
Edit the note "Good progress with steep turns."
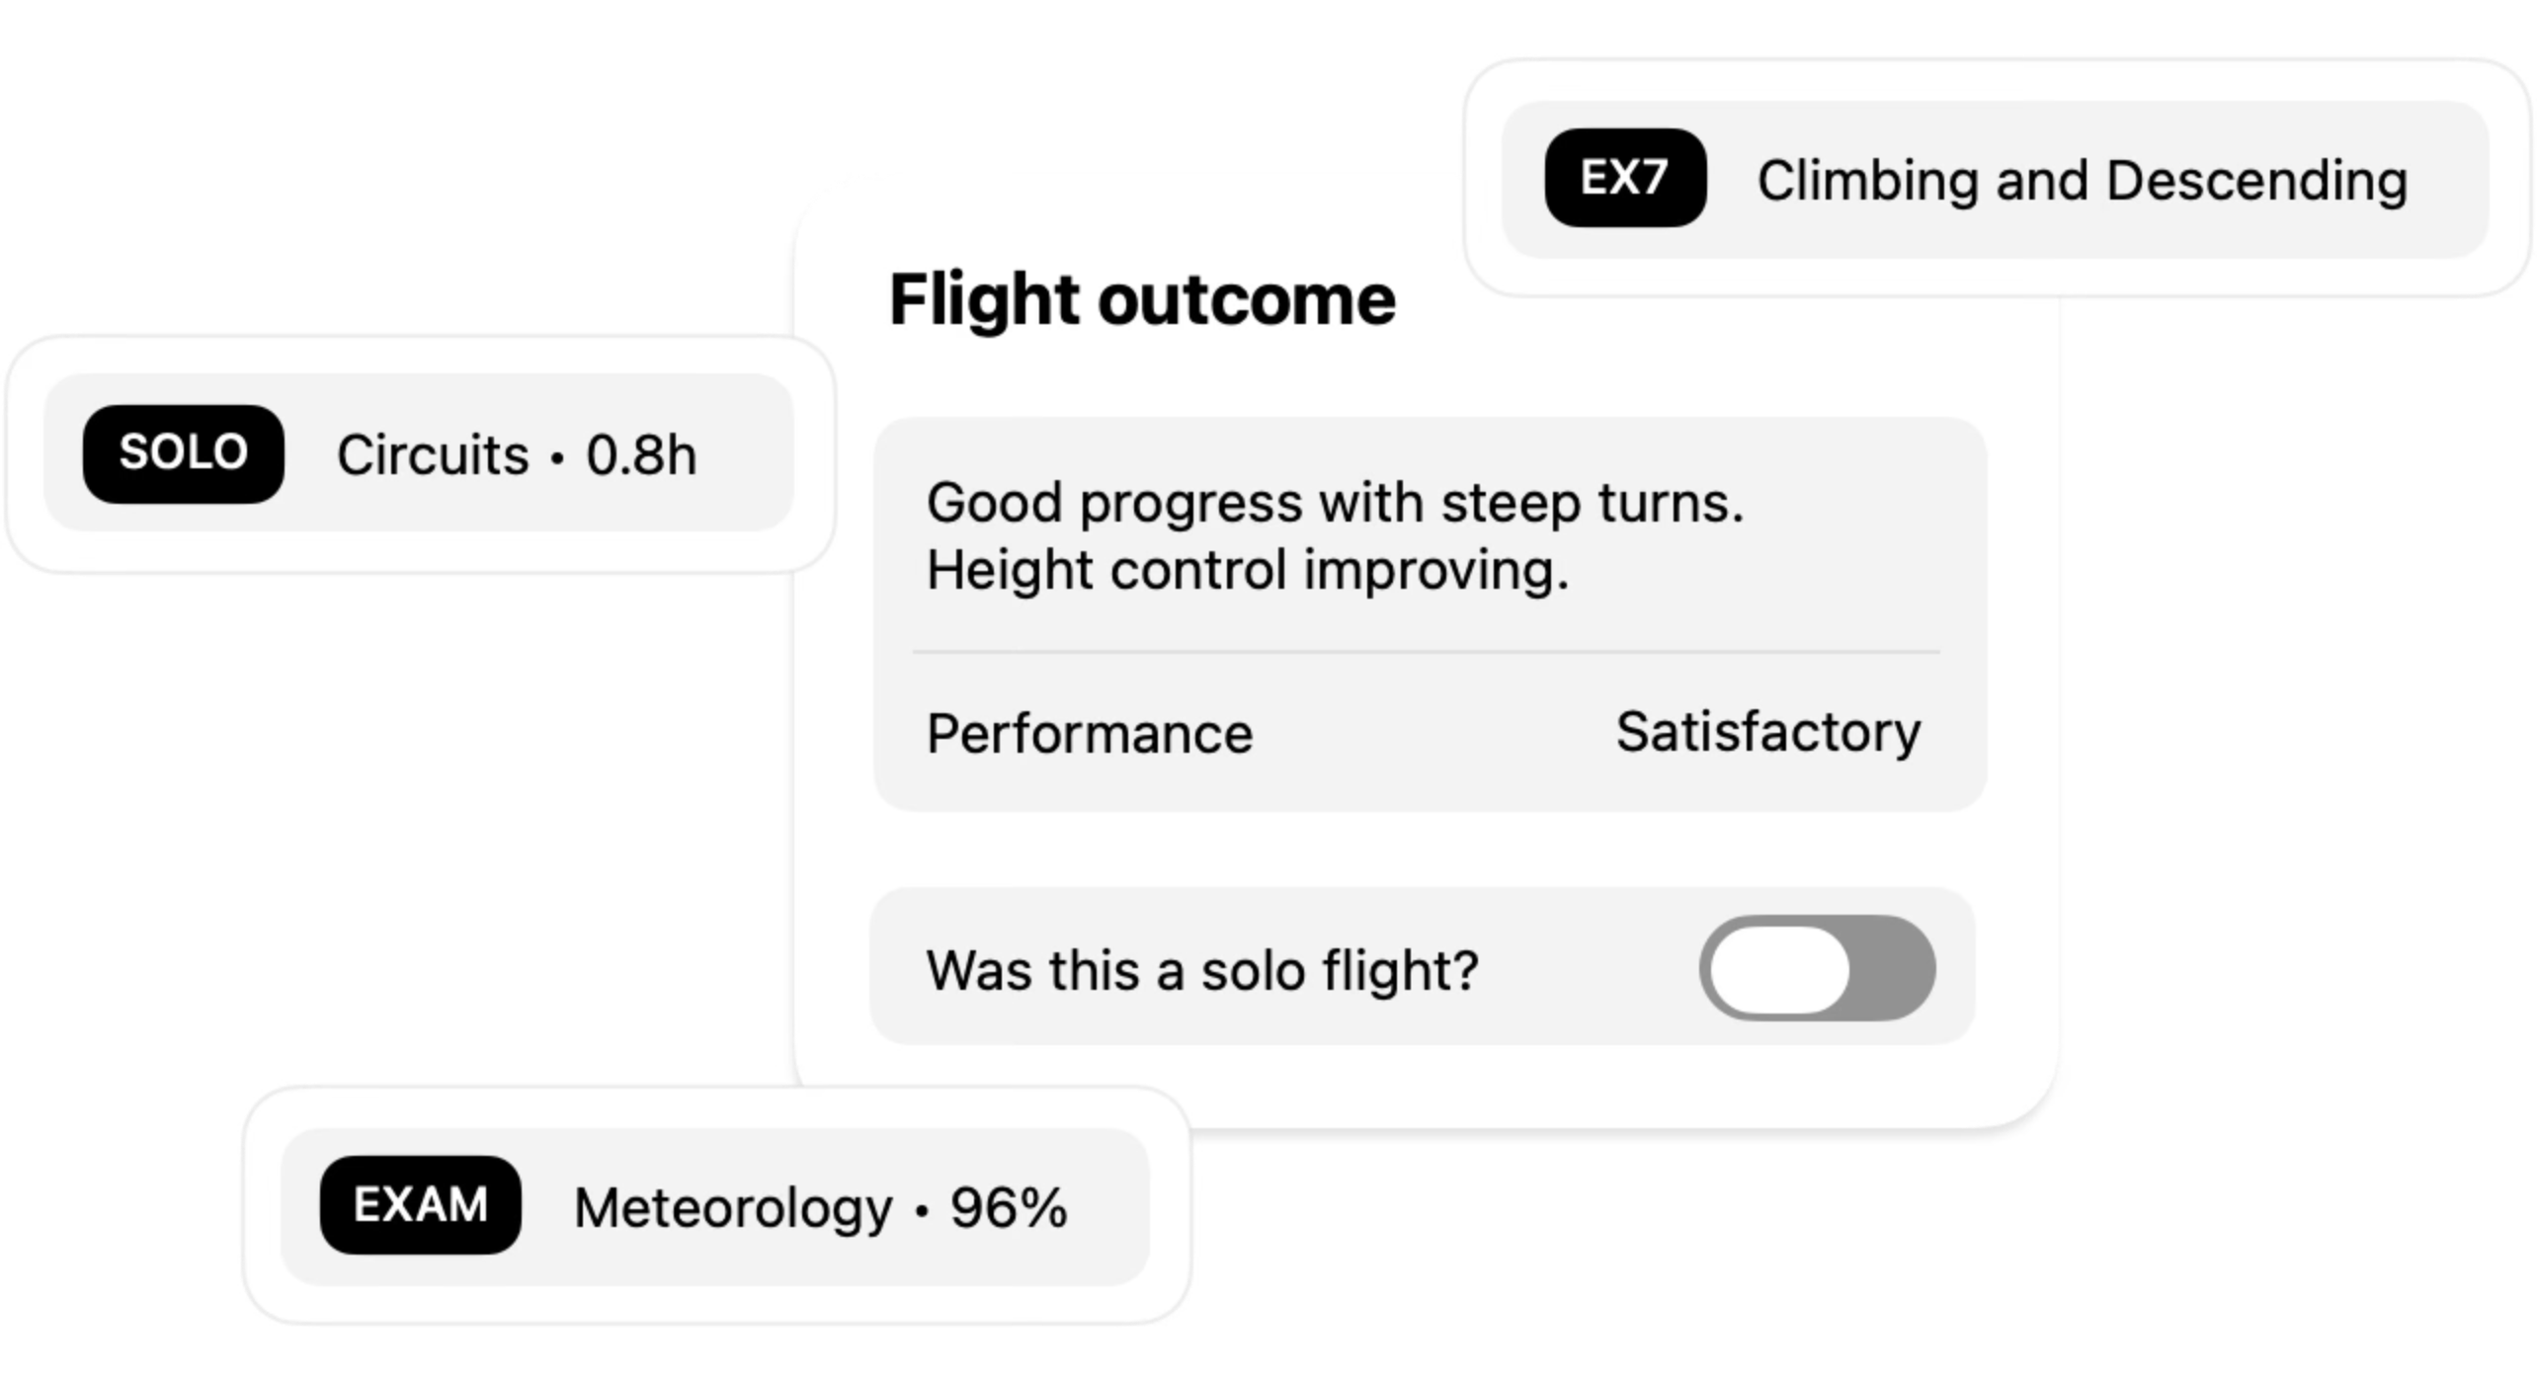click(x=1335, y=503)
